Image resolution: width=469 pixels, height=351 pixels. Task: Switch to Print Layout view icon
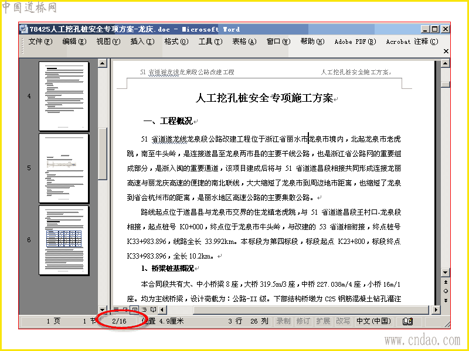(135, 309)
